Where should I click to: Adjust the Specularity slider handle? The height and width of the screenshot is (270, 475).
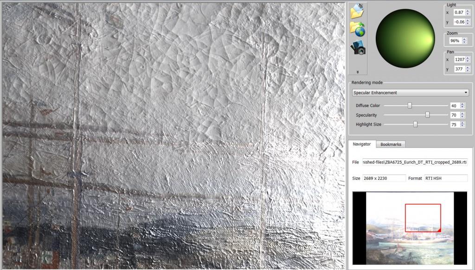click(427, 115)
